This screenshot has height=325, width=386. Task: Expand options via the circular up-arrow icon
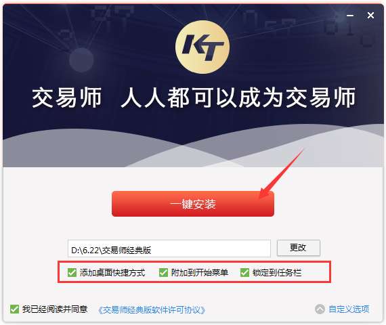320,309
